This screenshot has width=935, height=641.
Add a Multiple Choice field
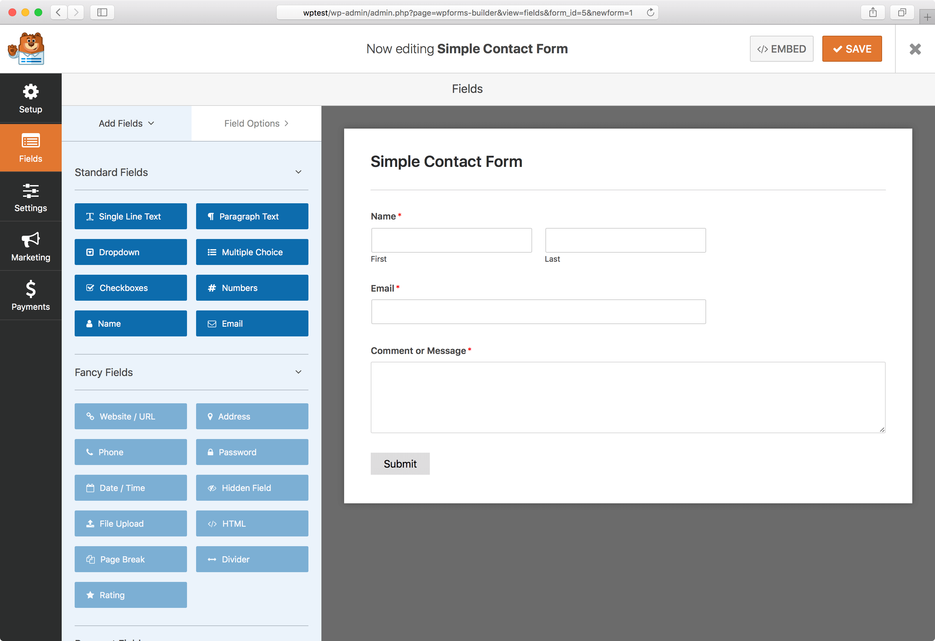pos(252,252)
